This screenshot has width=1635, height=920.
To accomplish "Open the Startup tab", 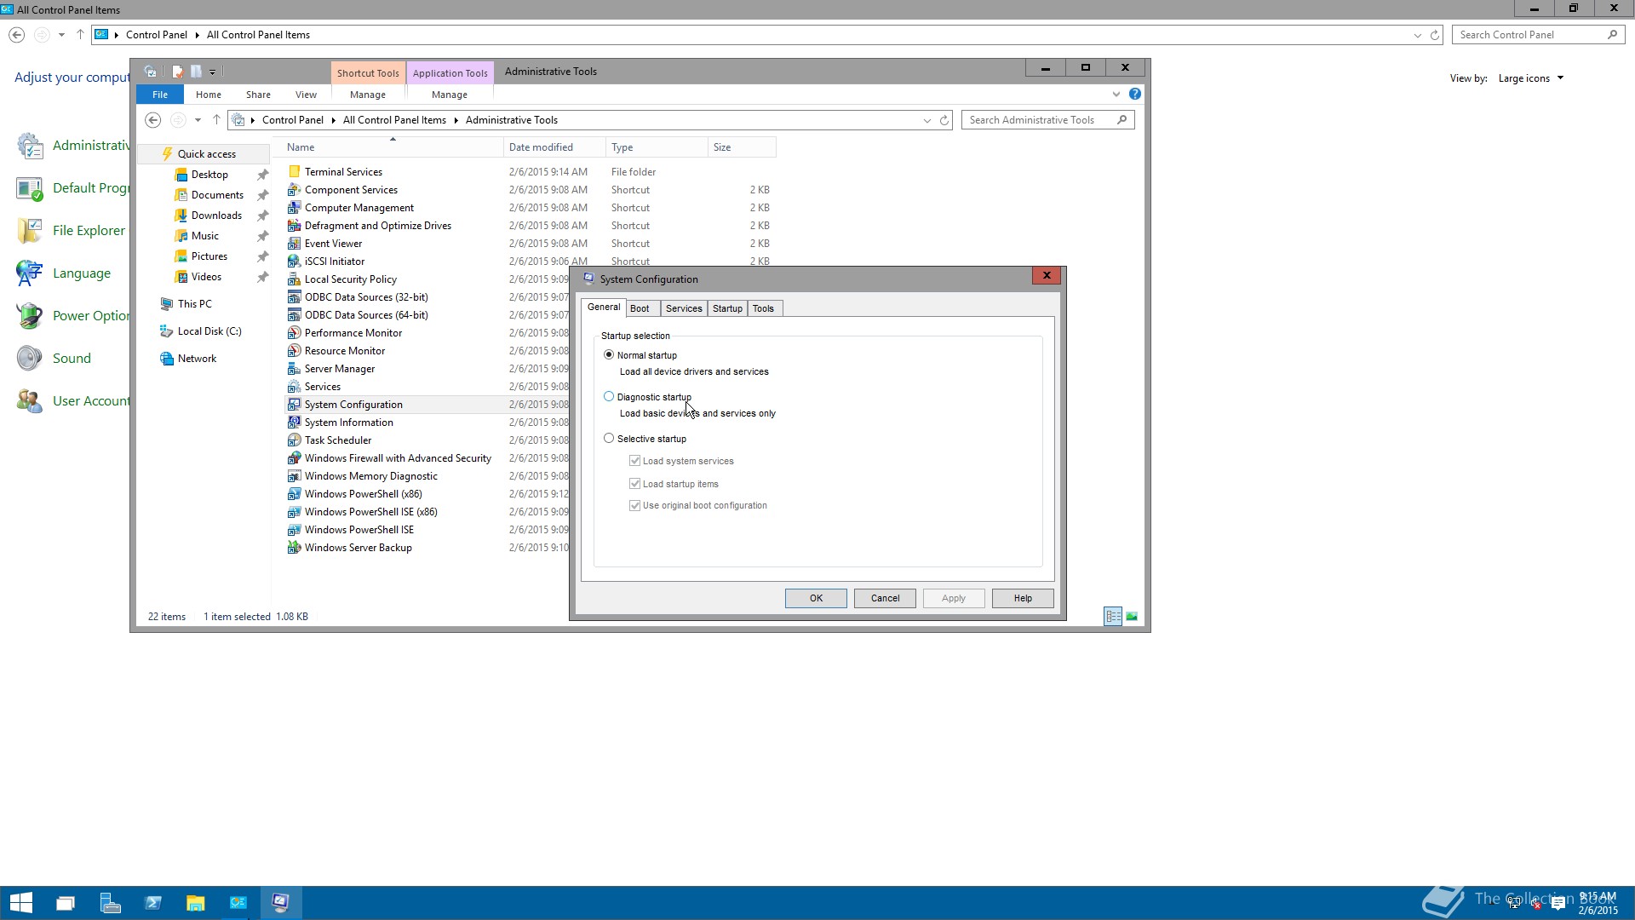I will click(727, 308).
